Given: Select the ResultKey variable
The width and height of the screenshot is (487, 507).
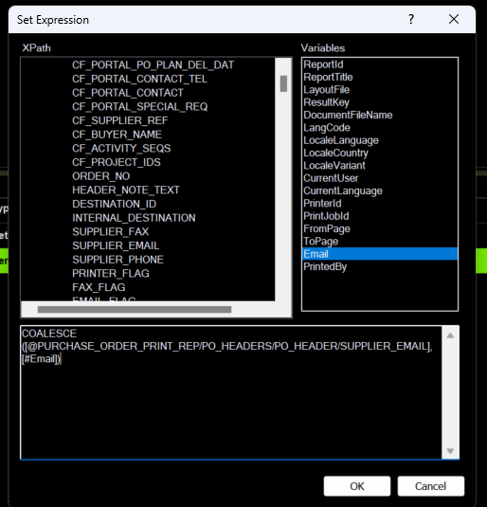Looking at the screenshot, I should click(380, 102).
